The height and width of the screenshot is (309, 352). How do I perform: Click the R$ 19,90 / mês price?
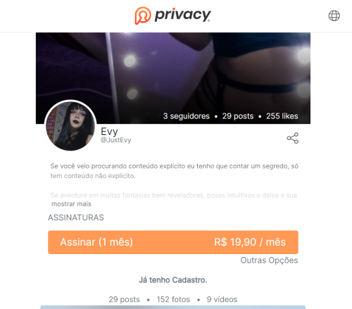[250, 242]
